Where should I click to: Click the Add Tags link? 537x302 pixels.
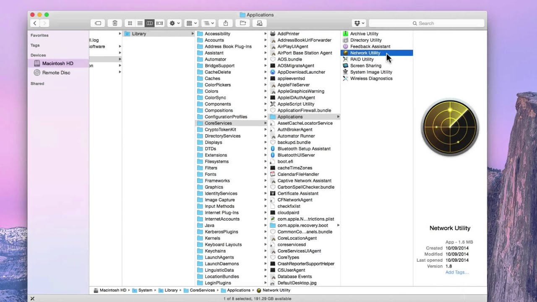pyautogui.click(x=457, y=272)
